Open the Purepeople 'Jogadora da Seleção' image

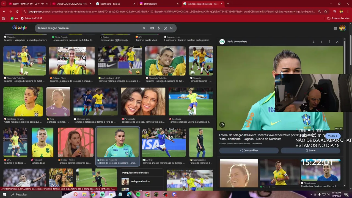[143, 101]
